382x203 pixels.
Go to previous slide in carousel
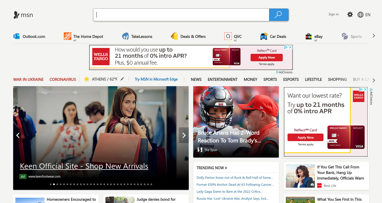[18, 135]
